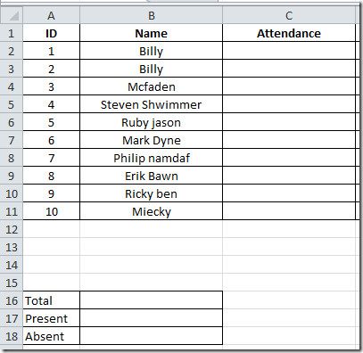The image size is (363, 353).
Task: Click the Attendance header cell
Action: (289, 33)
